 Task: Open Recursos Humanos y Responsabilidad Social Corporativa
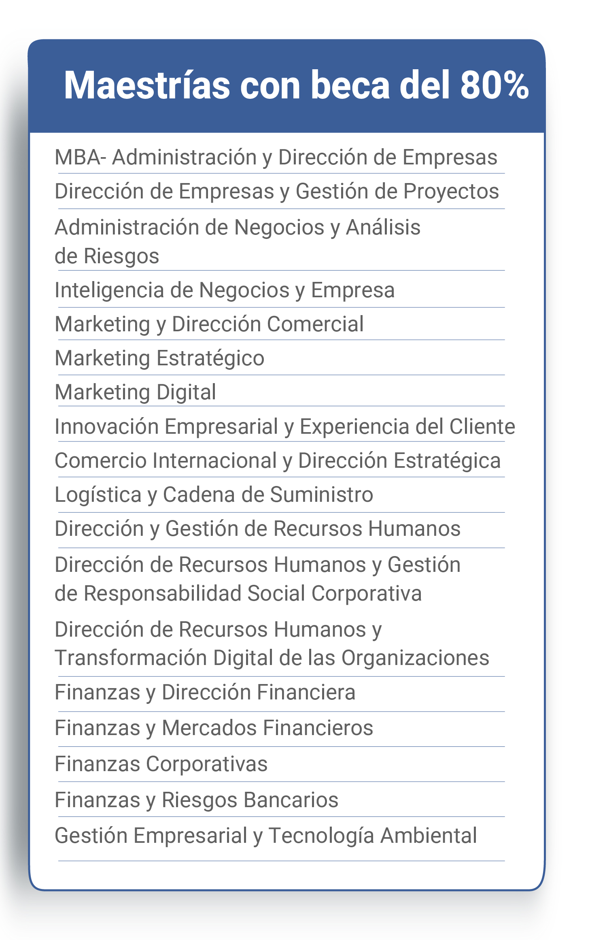pyautogui.click(x=257, y=579)
